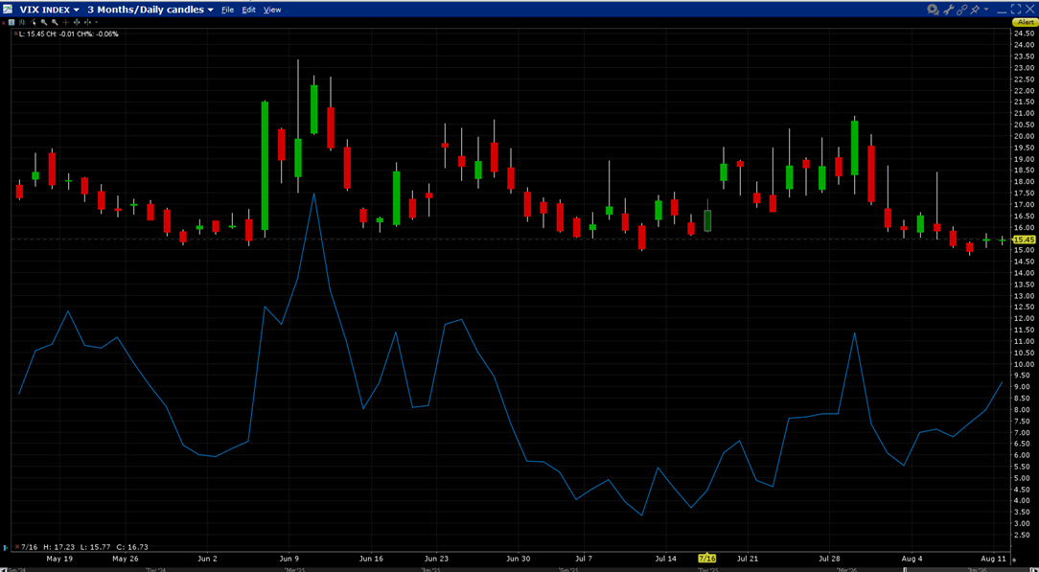This screenshot has width=1039, height=572.
Task: Click the Jul 7 date label
Action: [x=585, y=559]
